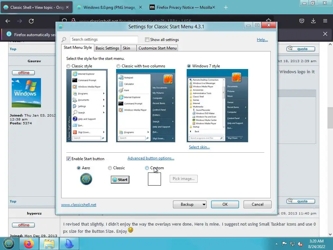Click the two-column style preview thumbnail
The image size is (333, 250).
pos(146,106)
